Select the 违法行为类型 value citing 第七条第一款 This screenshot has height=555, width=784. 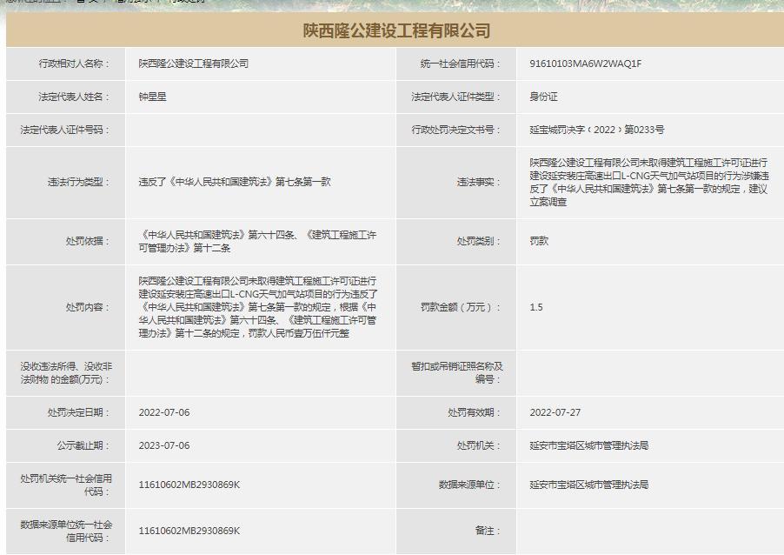pos(235,182)
